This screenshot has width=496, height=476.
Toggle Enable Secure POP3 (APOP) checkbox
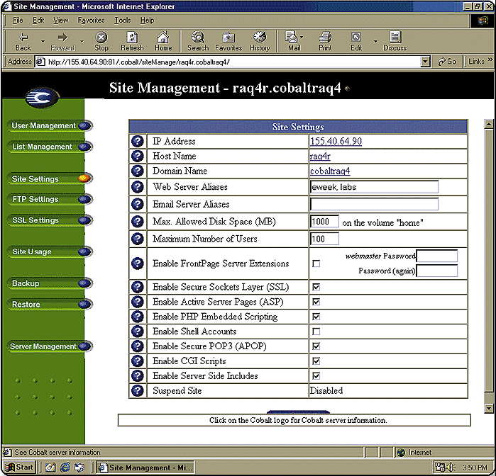pyautogui.click(x=316, y=346)
